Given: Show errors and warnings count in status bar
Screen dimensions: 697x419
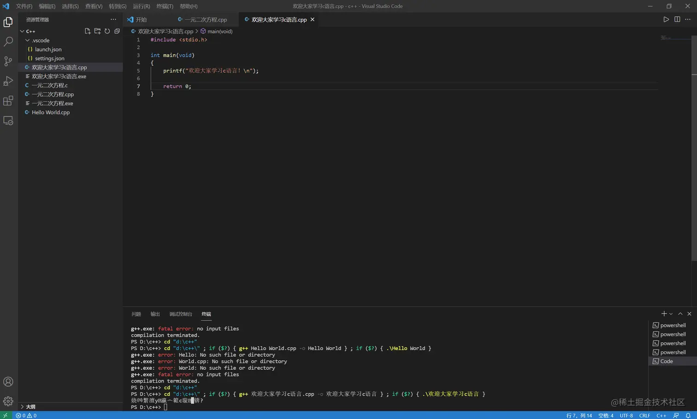Looking at the screenshot, I should click(26, 415).
